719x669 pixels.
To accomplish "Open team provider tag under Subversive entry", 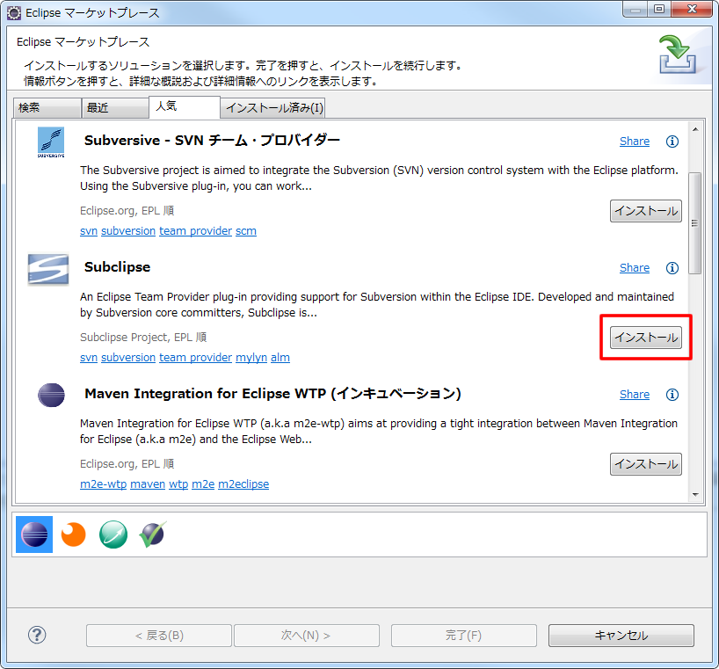I will tap(196, 230).
